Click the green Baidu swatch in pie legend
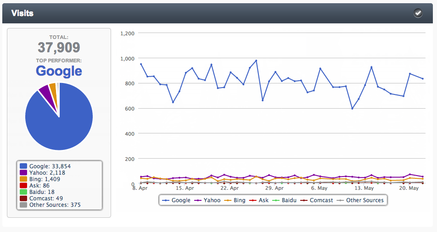437x232 pixels. coord(23,192)
